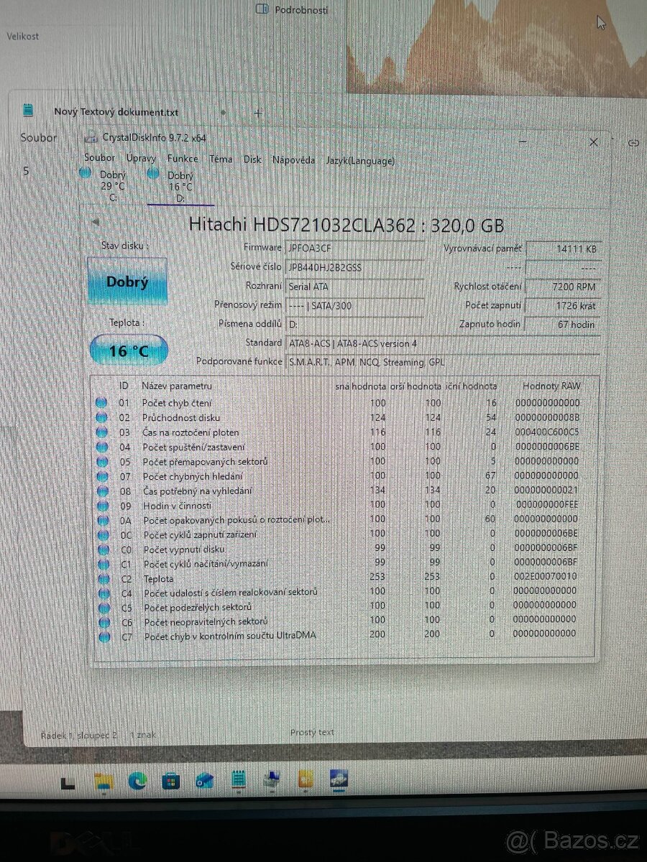The height and width of the screenshot is (862, 647).
Task: Open the Nápověda menu
Action: point(294,160)
